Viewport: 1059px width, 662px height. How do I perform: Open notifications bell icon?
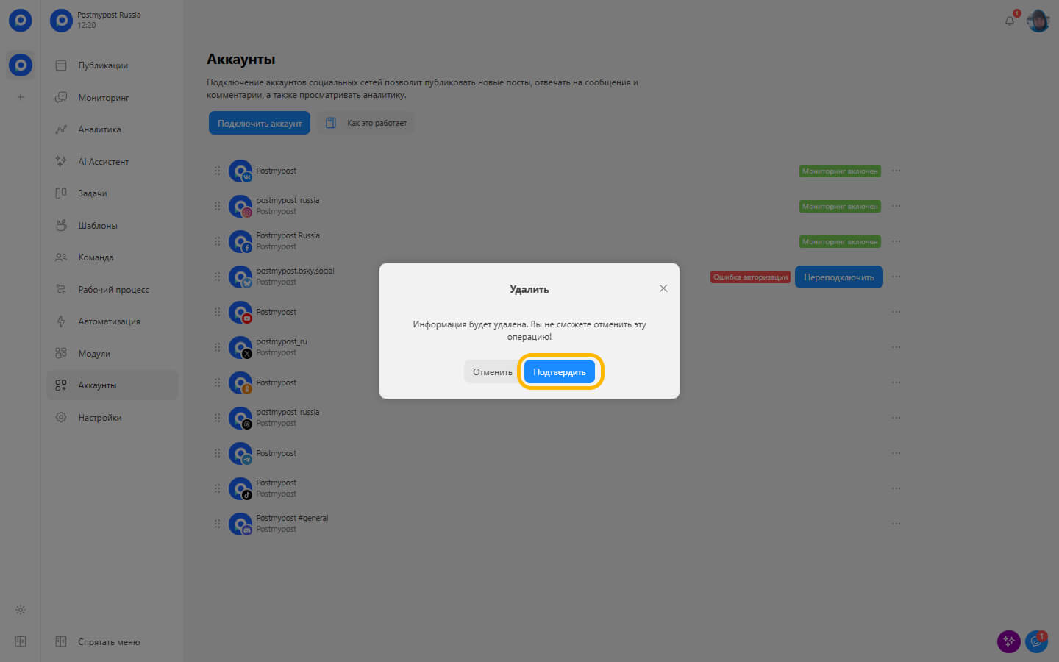click(x=1010, y=21)
